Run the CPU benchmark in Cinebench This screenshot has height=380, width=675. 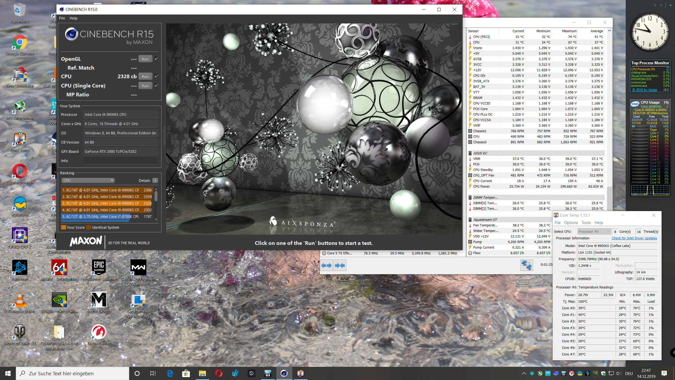[145, 76]
